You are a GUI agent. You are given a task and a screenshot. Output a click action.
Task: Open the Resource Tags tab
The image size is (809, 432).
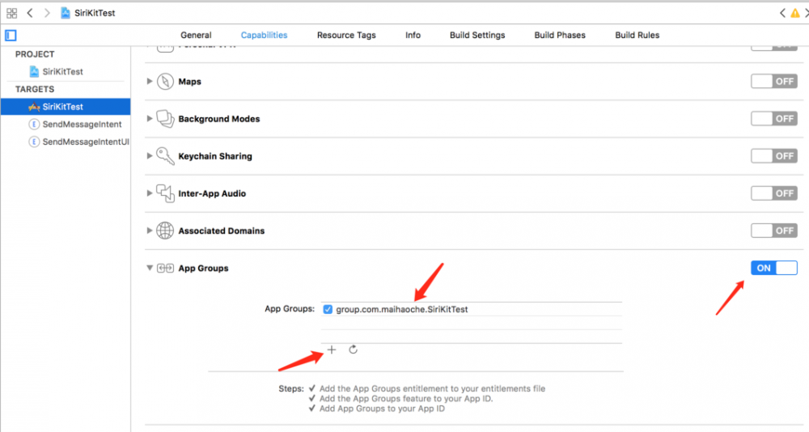(346, 35)
